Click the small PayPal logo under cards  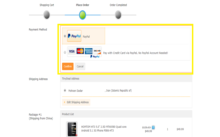tap(95, 56)
